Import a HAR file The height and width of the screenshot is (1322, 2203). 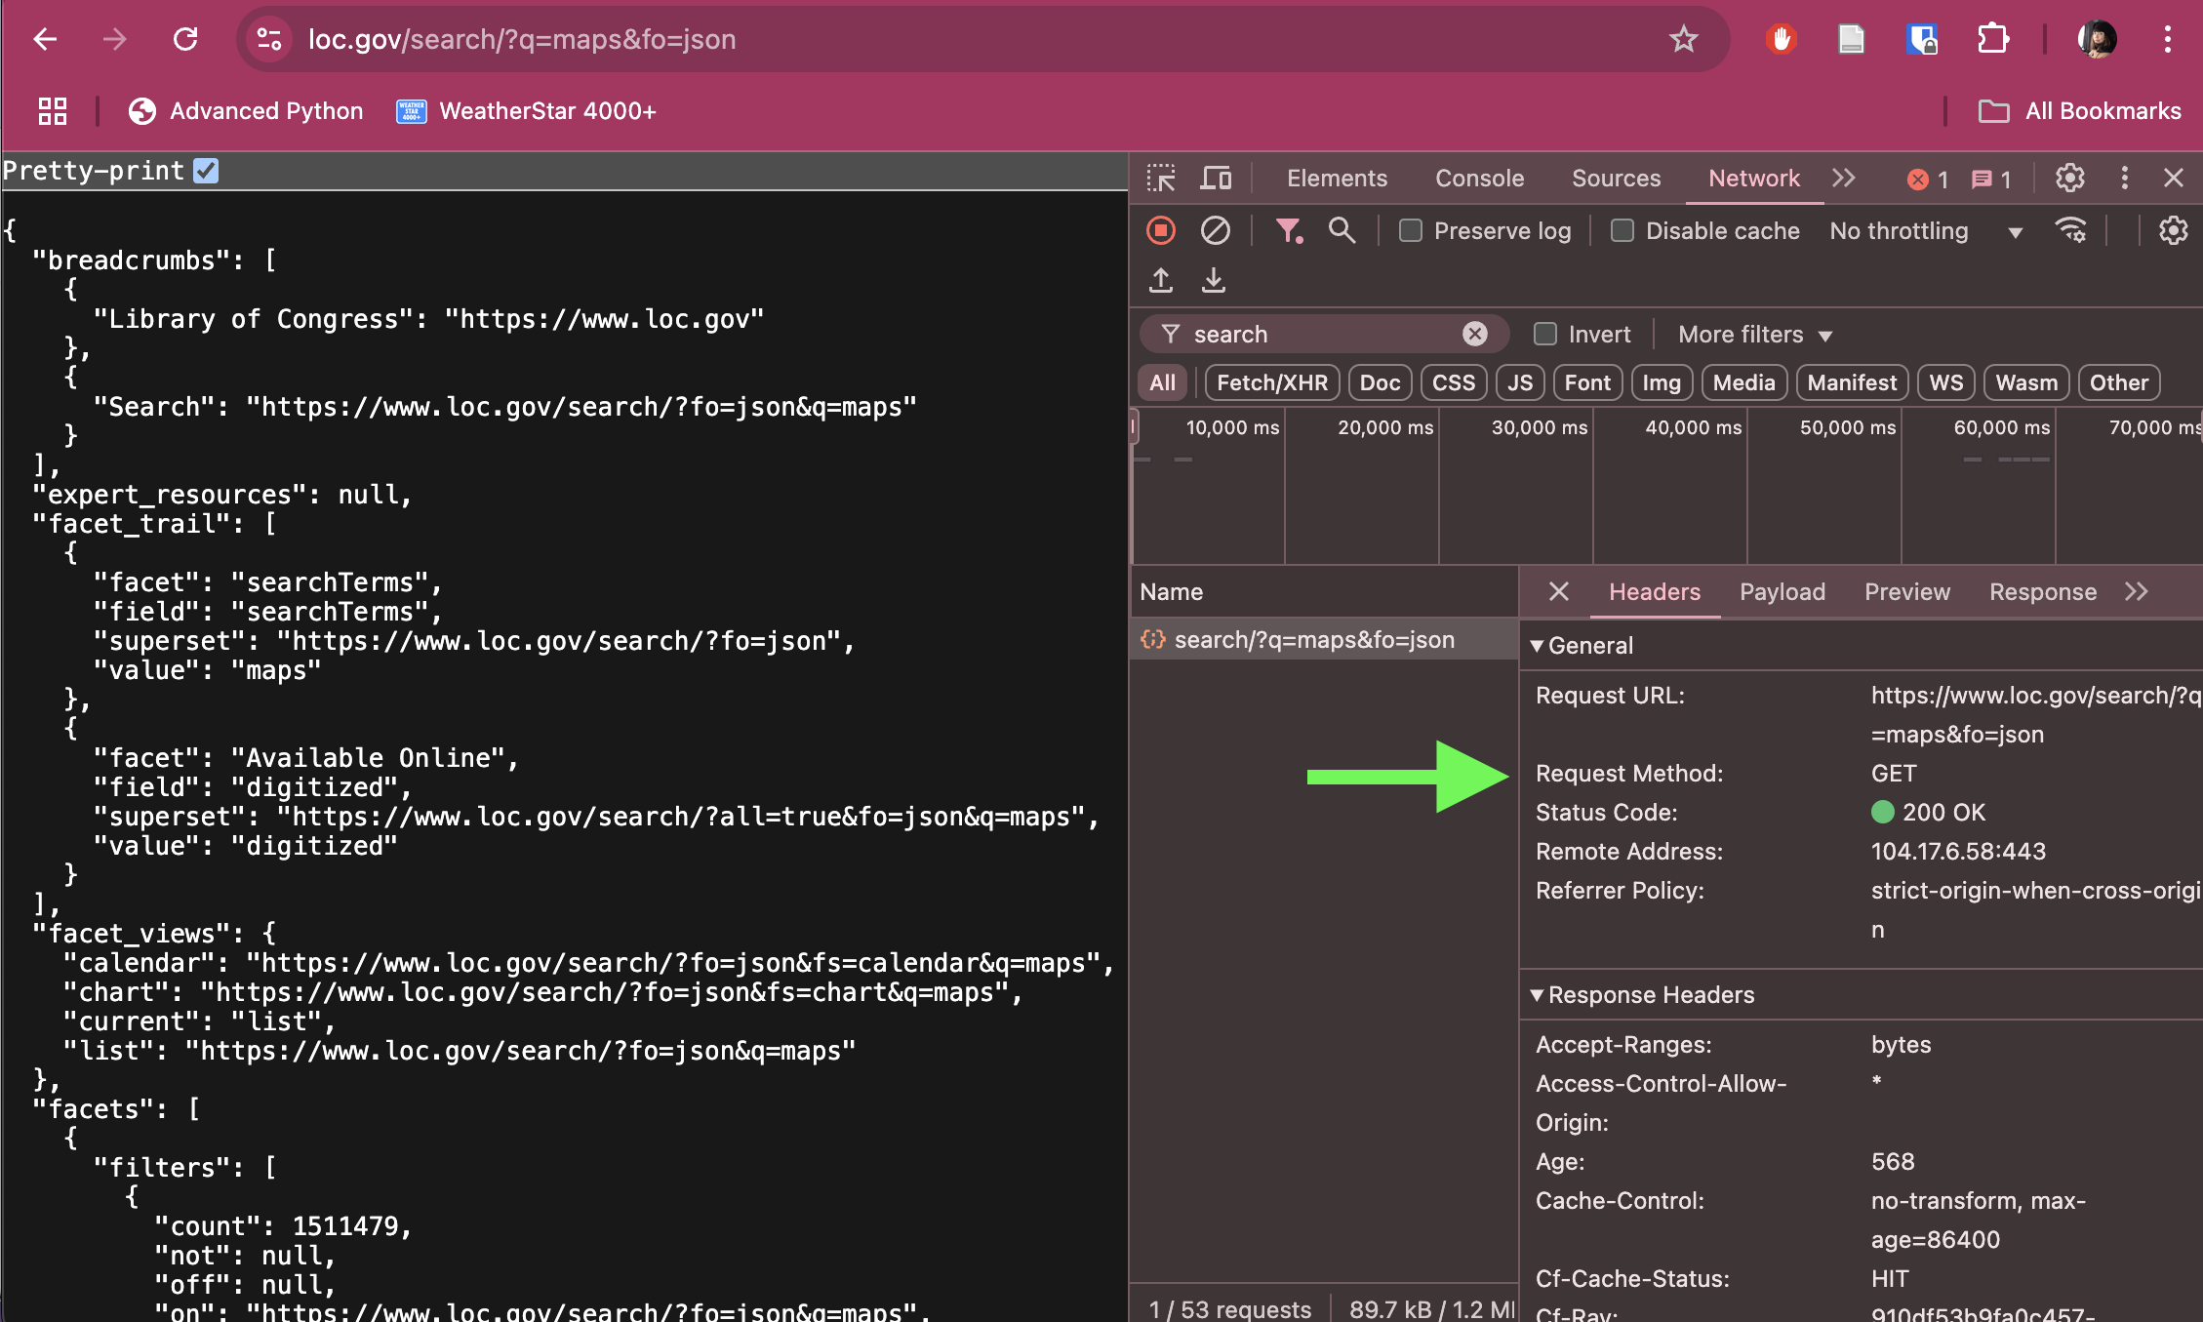1161,280
